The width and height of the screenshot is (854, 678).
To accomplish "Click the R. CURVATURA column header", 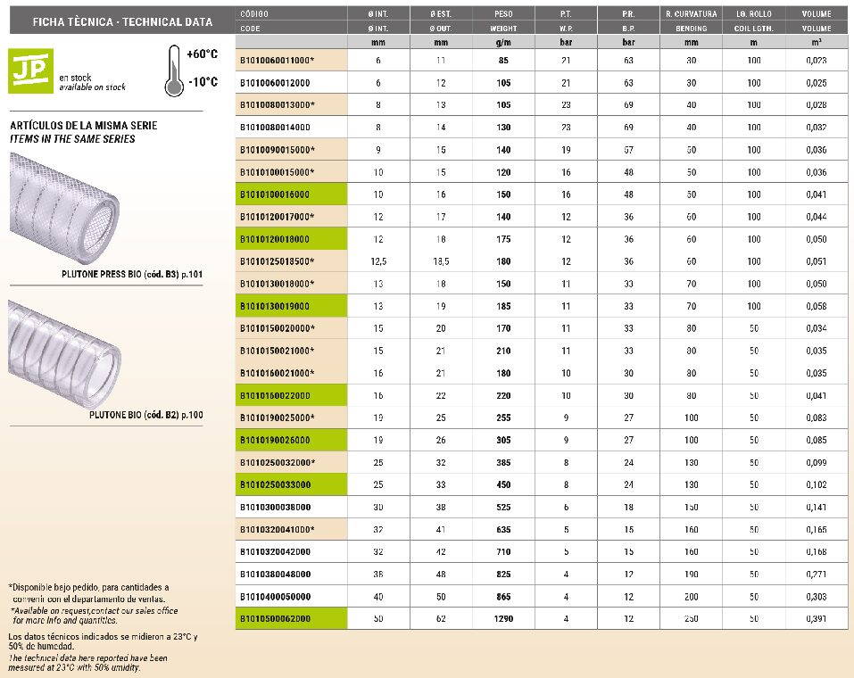I will [x=692, y=14].
